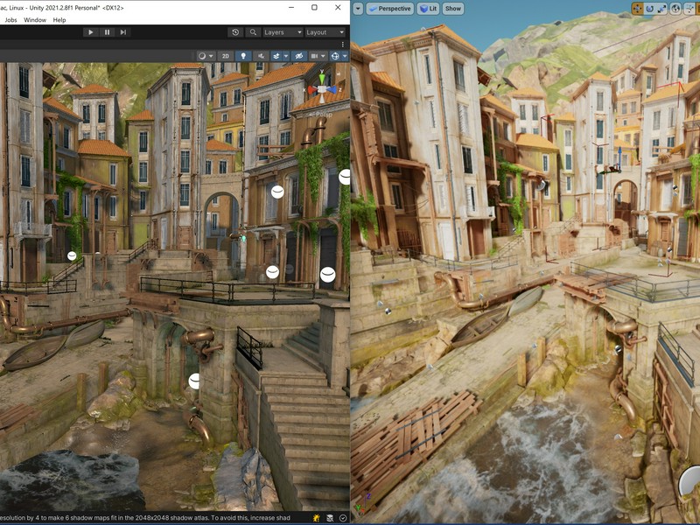
Task: Open the Help menu in Unity
Action: [59, 19]
